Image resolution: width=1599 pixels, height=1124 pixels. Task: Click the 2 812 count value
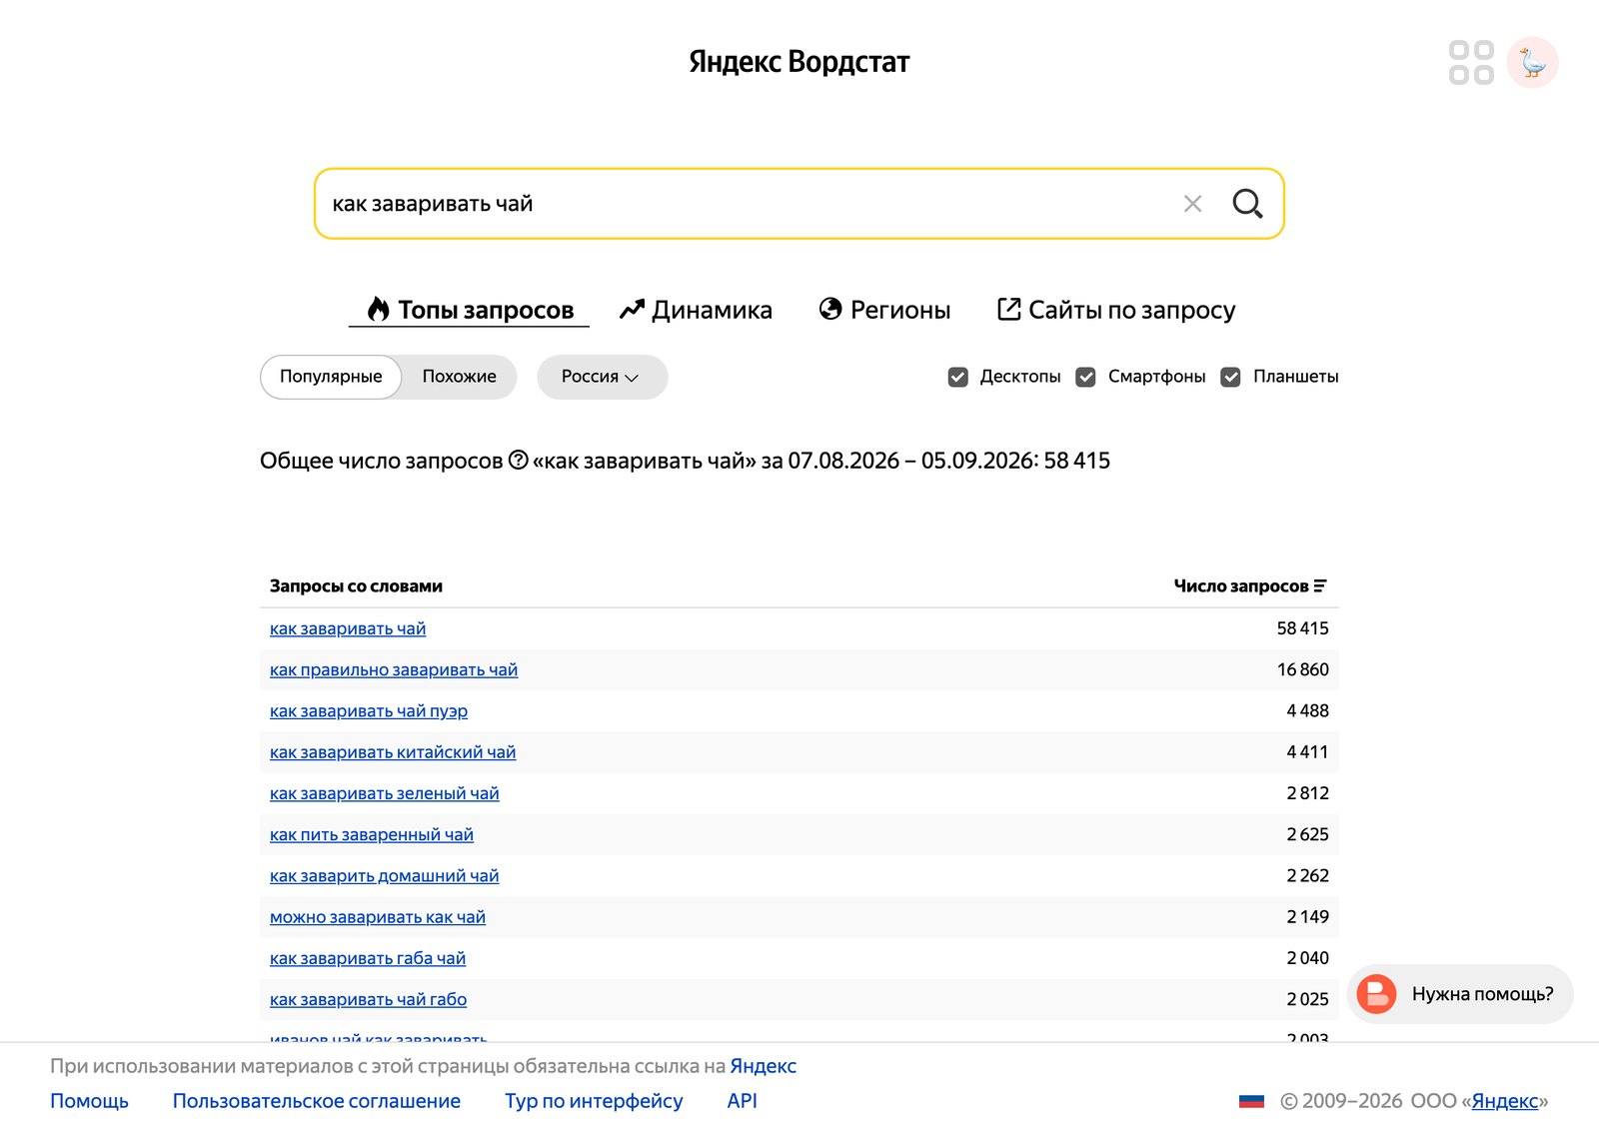pyautogui.click(x=1308, y=793)
